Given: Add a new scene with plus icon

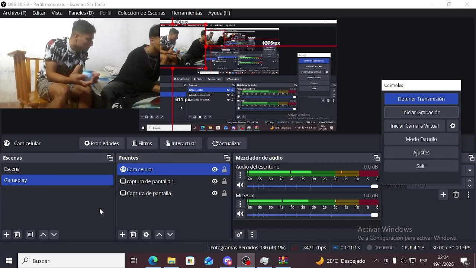Looking at the screenshot, I should coord(6,234).
